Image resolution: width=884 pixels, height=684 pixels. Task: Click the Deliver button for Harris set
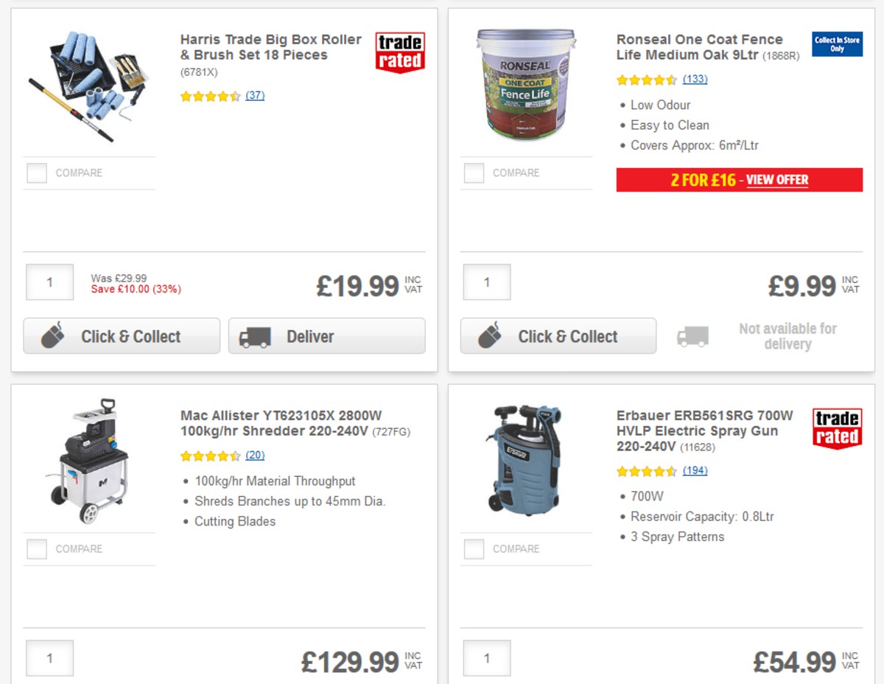pos(326,336)
